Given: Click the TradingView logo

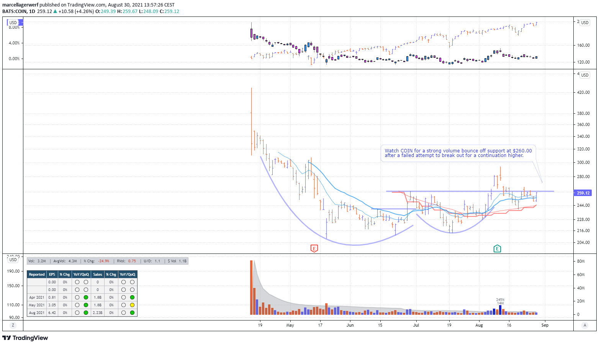Looking at the screenshot, I should point(25,338).
